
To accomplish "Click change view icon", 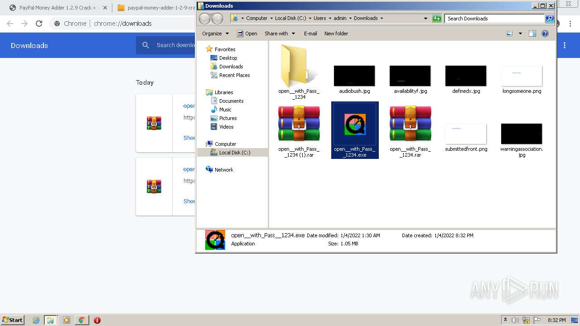I will coord(509,34).
